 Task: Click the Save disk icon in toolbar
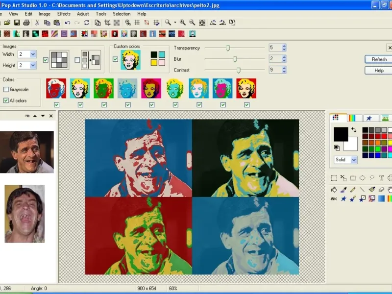coord(17,23)
